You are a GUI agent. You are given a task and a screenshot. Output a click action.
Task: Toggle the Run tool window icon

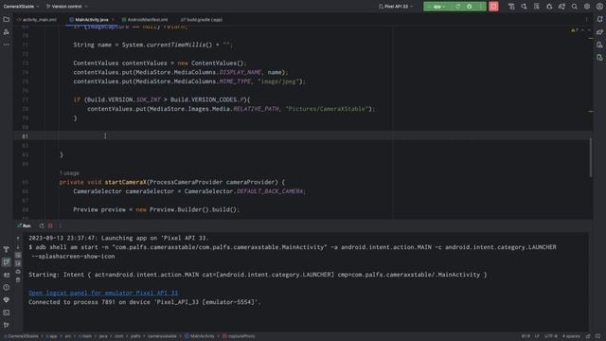point(7,262)
